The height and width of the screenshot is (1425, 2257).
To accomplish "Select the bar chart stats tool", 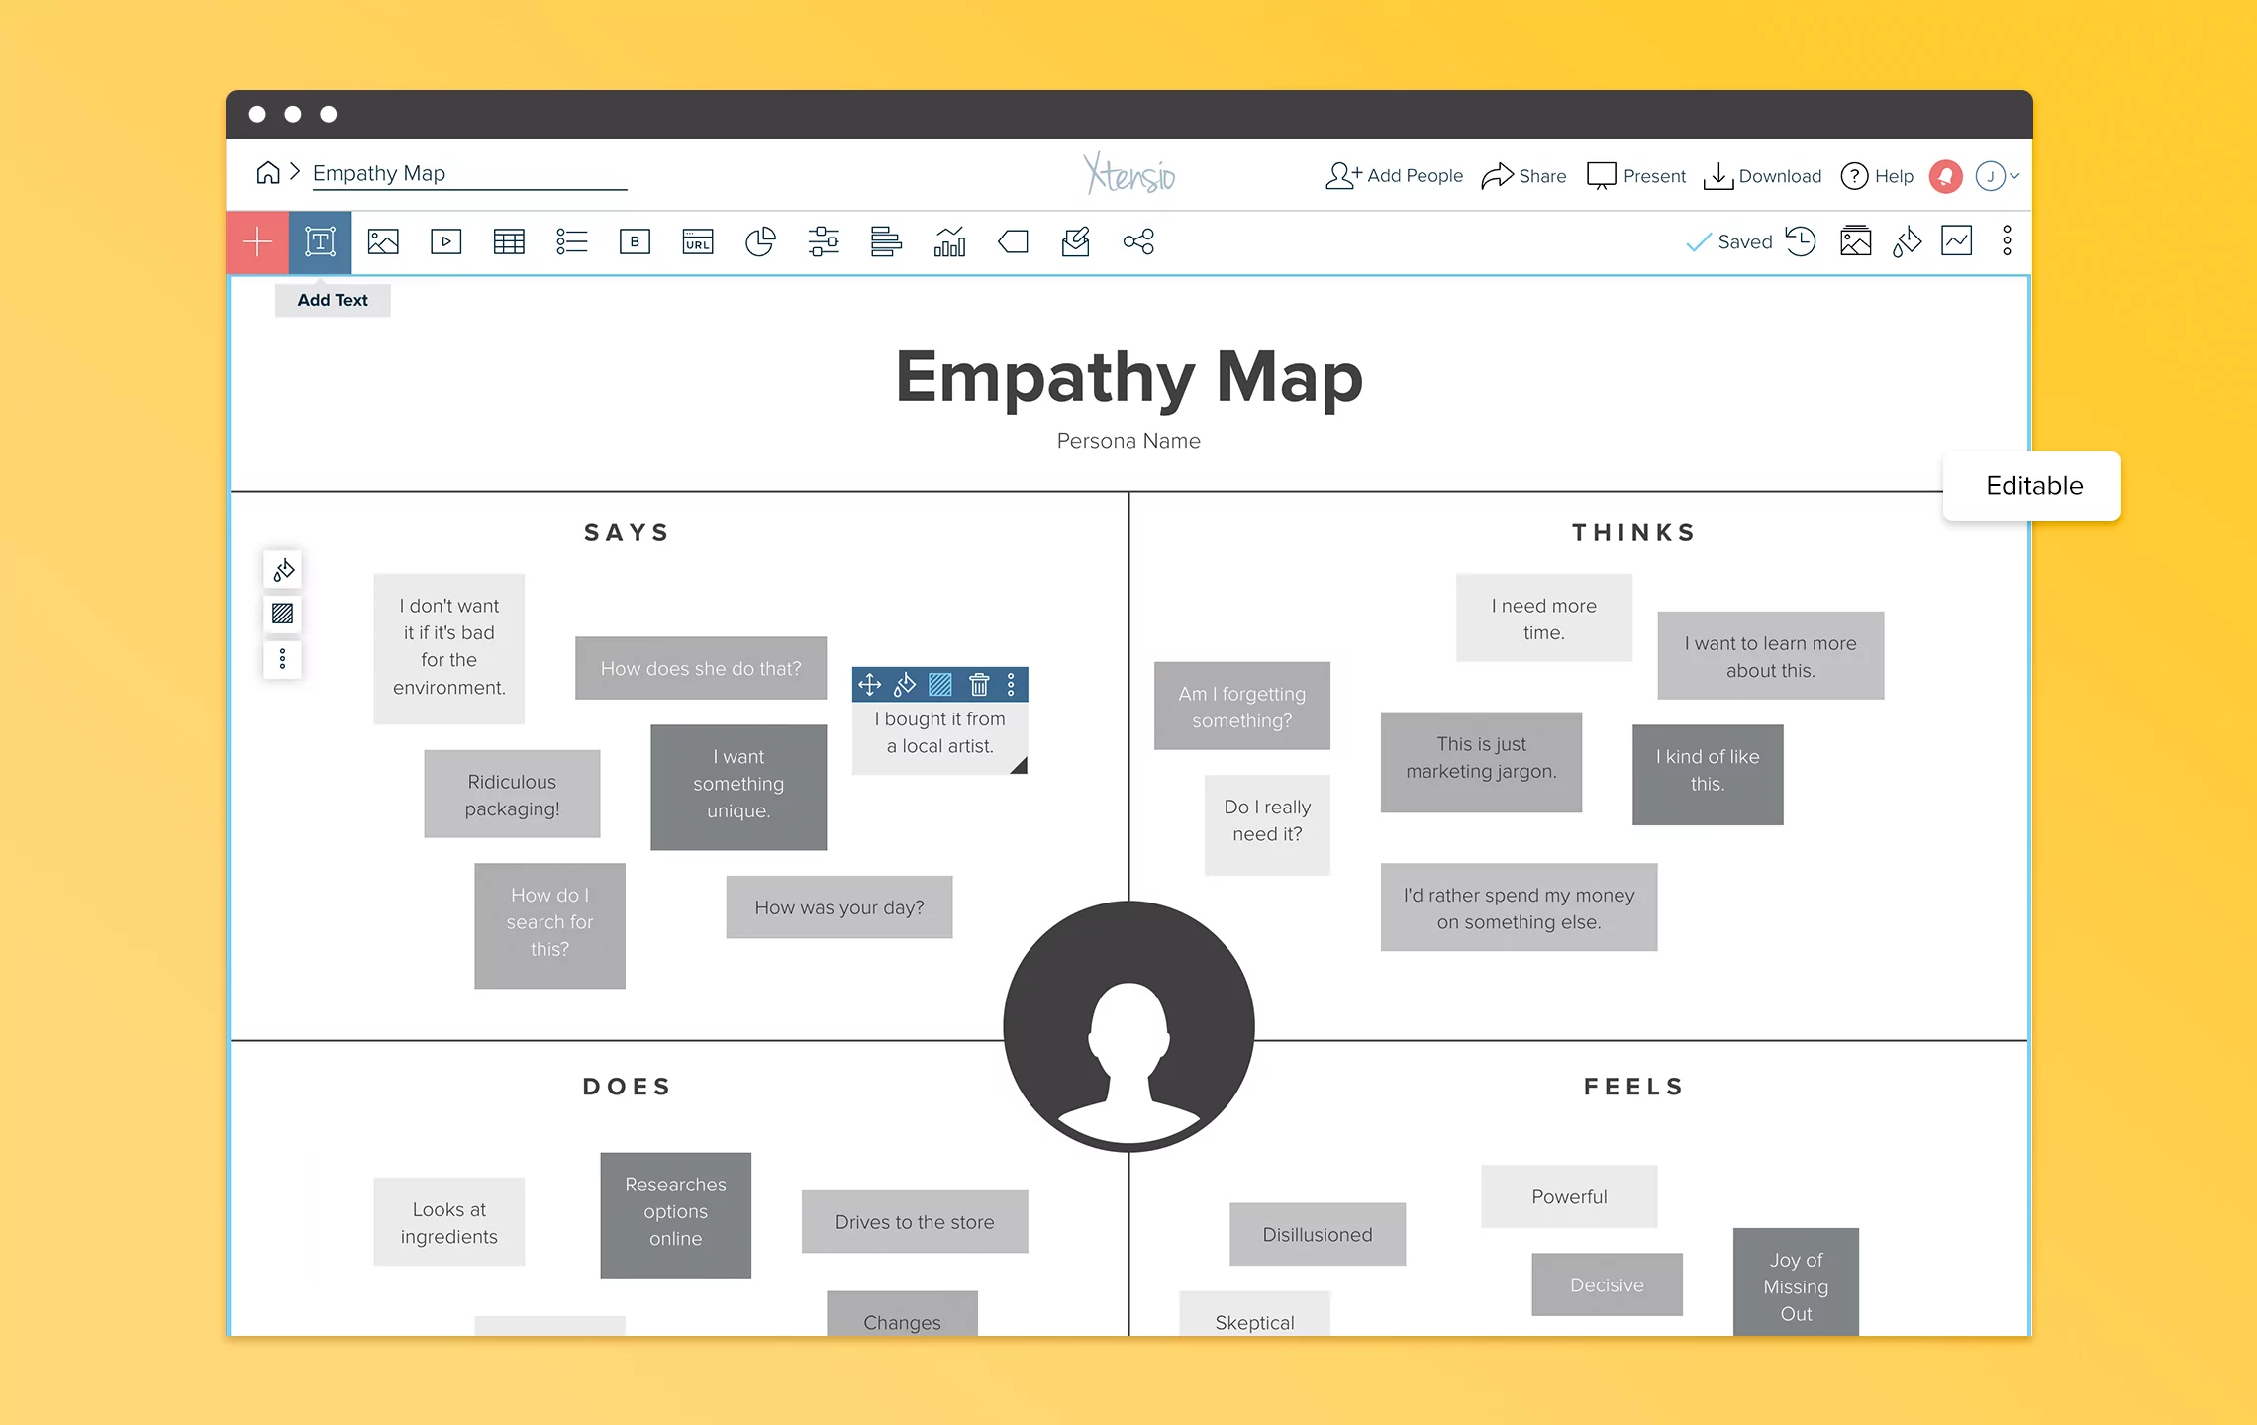I will tap(950, 241).
